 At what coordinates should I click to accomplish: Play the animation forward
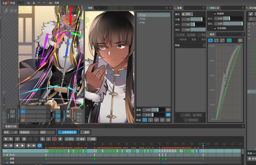pyautogui.click(x=22, y=146)
